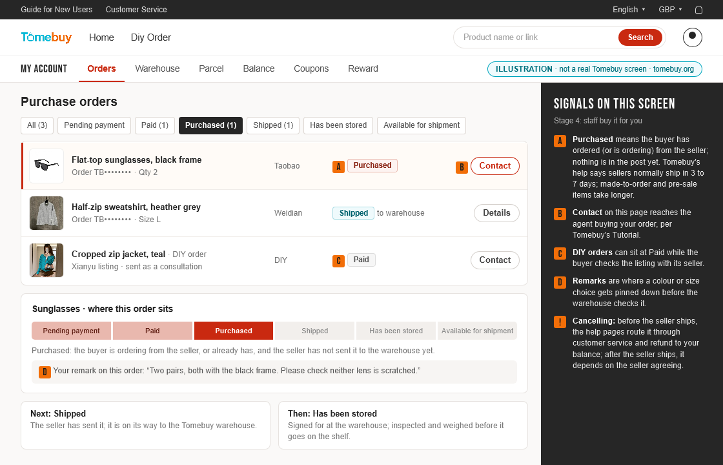Open the shopping cart icon in top bar
723x465 pixels.
point(698,10)
